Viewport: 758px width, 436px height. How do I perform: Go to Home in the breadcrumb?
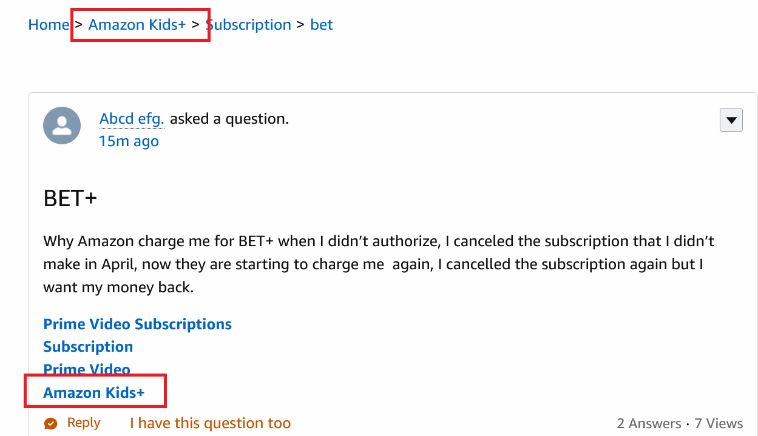coord(49,25)
